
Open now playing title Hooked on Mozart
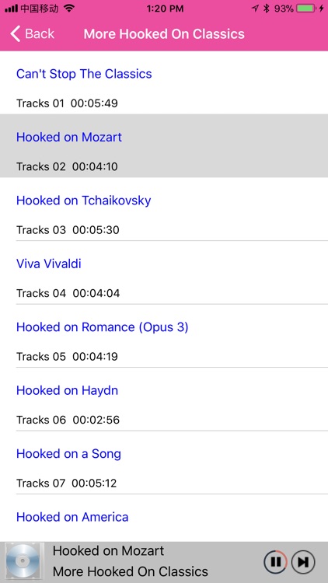tap(108, 550)
